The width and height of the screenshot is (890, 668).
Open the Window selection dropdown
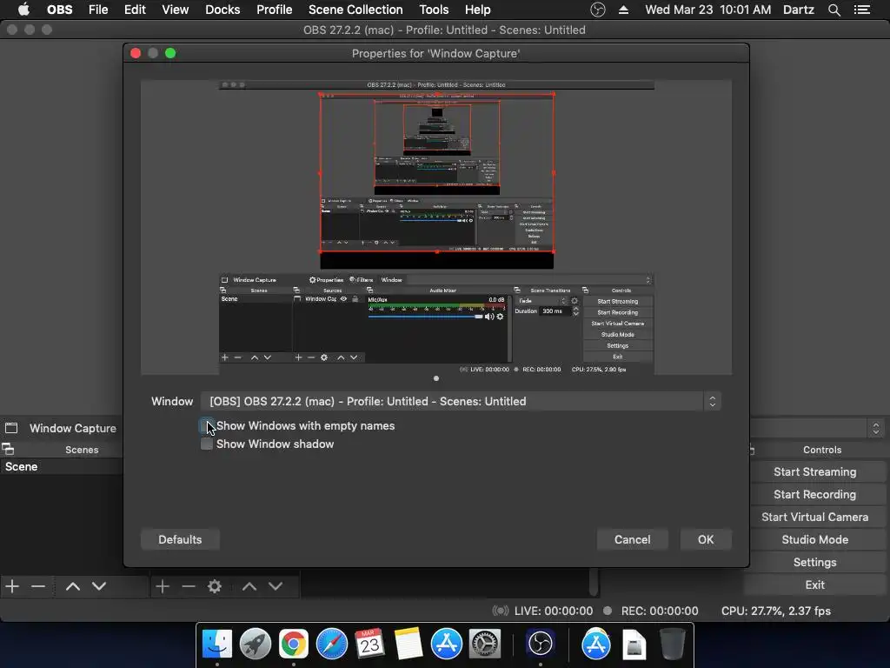point(461,401)
